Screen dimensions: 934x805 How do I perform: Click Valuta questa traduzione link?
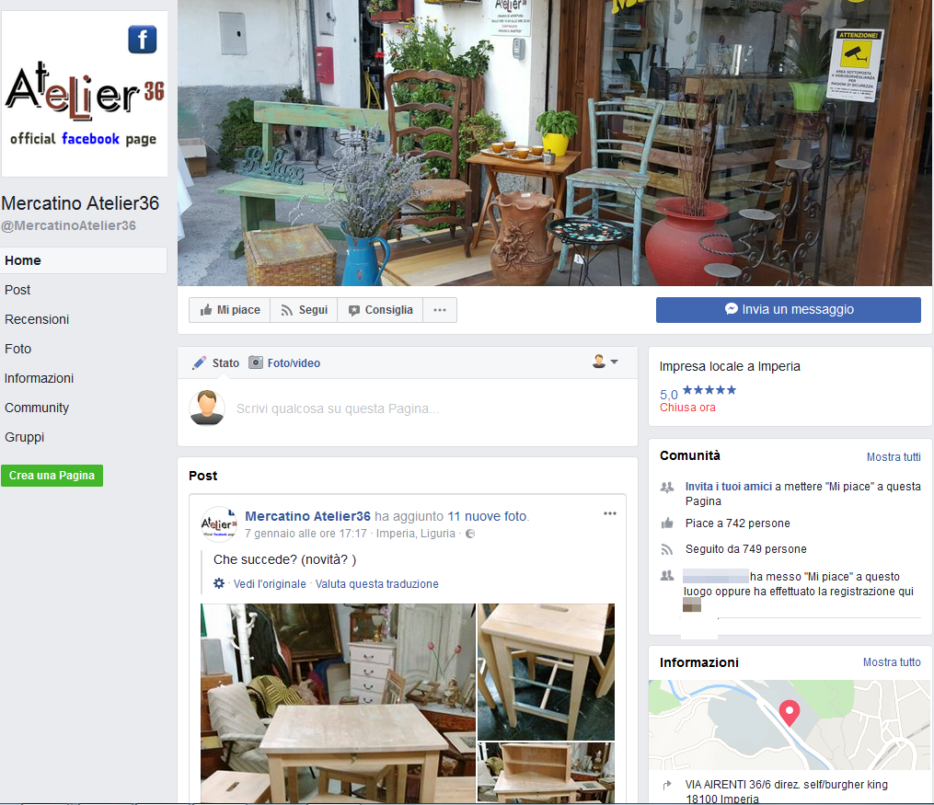tap(377, 584)
